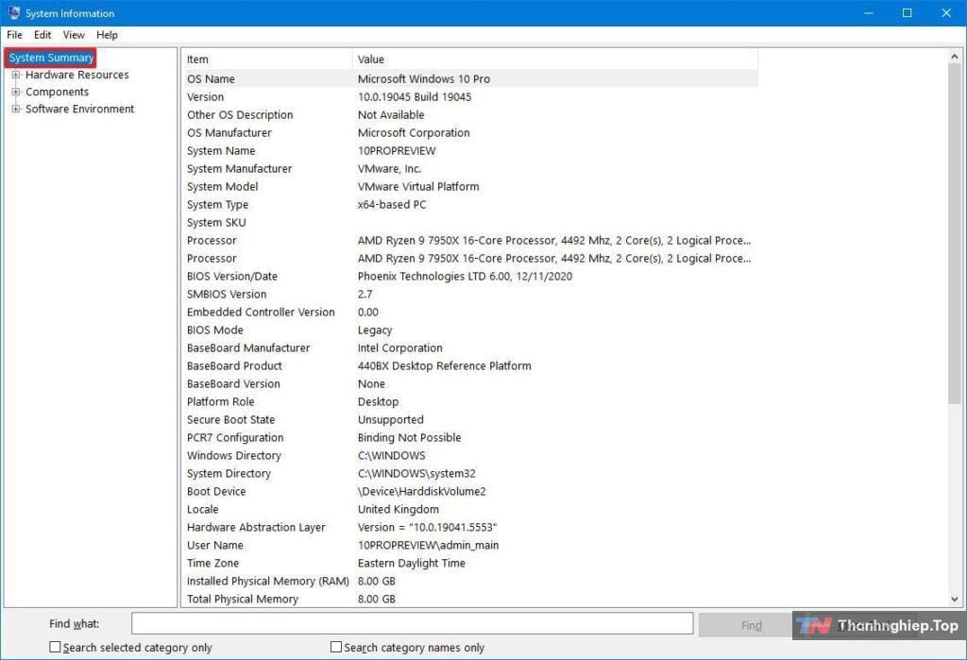Select the Secure Boot State row
The height and width of the screenshot is (660, 967).
pyautogui.click(x=470, y=419)
